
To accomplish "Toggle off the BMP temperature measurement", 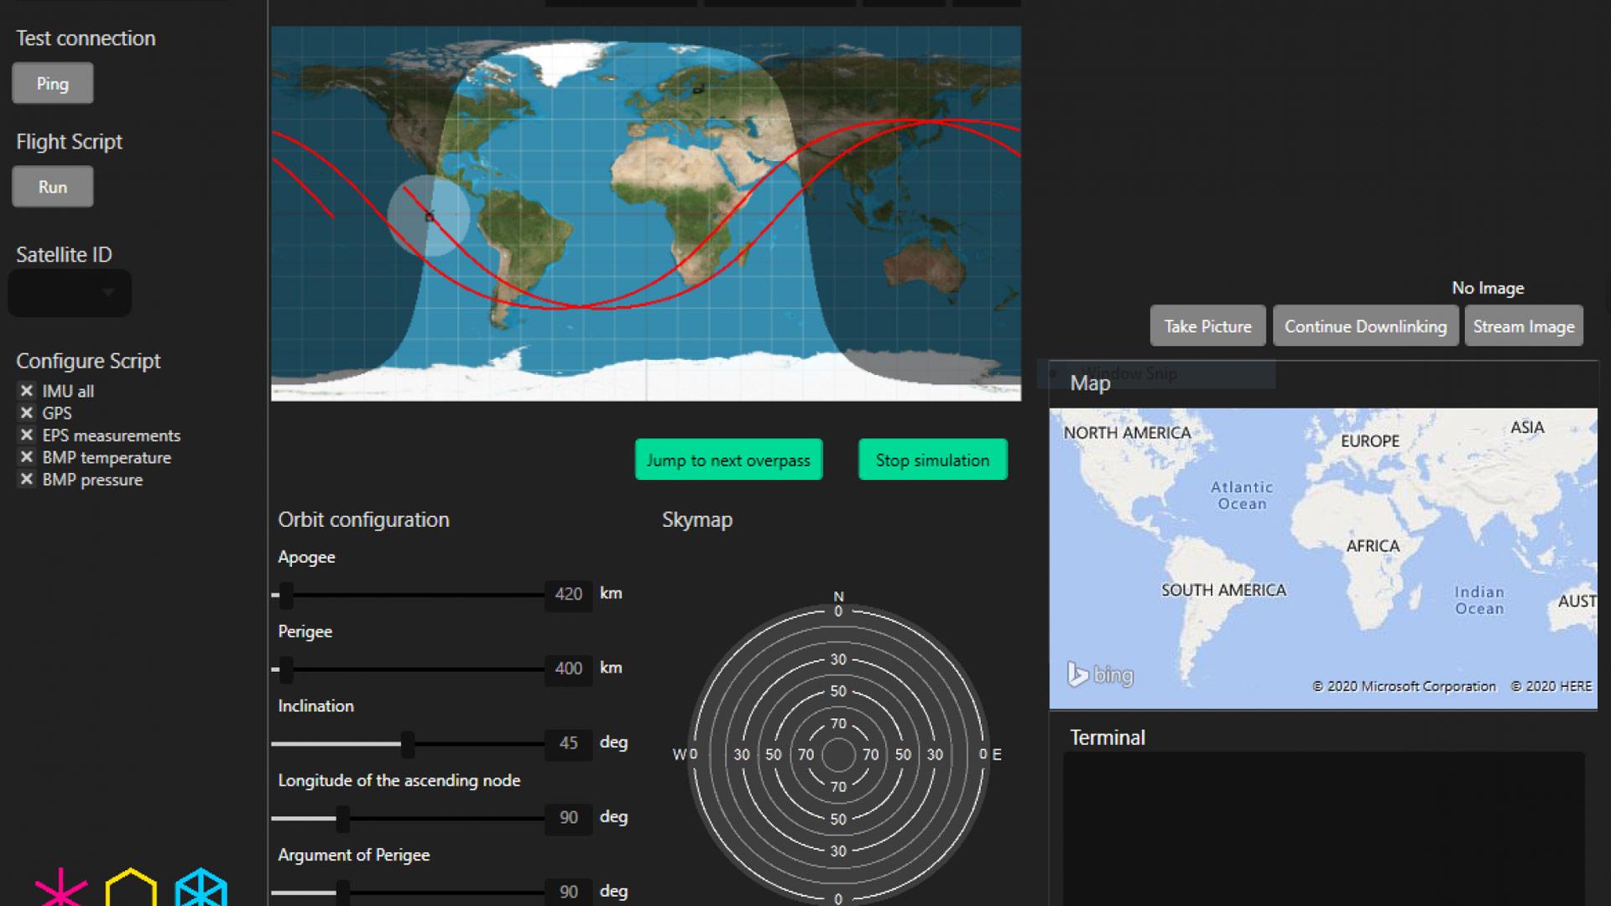I will [x=27, y=457].
